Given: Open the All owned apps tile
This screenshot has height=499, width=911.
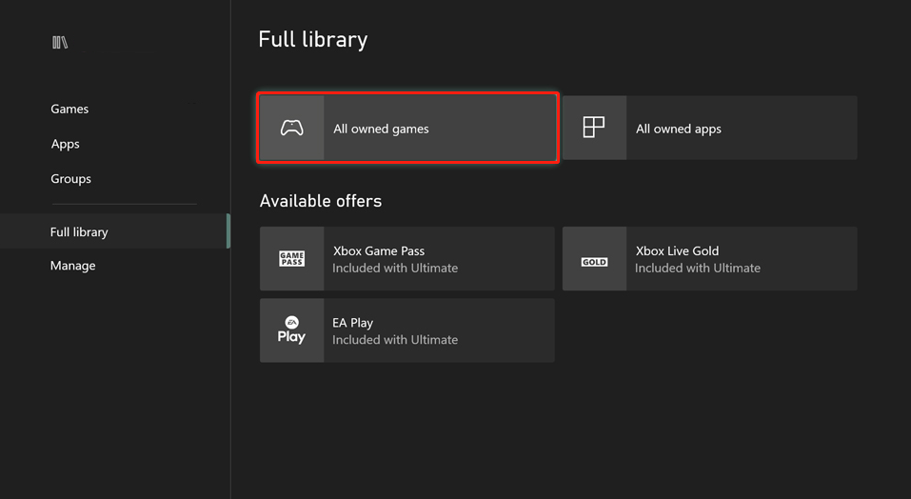Looking at the screenshot, I should coord(710,128).
